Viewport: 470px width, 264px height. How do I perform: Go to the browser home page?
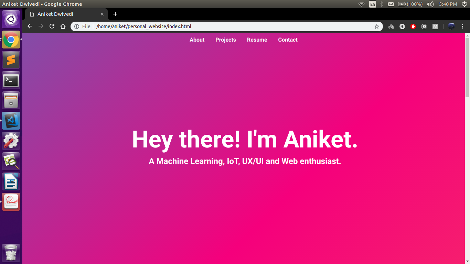(63, 26)
